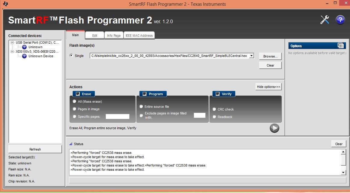Select the Single flash image radio button
The width and height of the screenshot is (350, 193).
coord(71,55)
